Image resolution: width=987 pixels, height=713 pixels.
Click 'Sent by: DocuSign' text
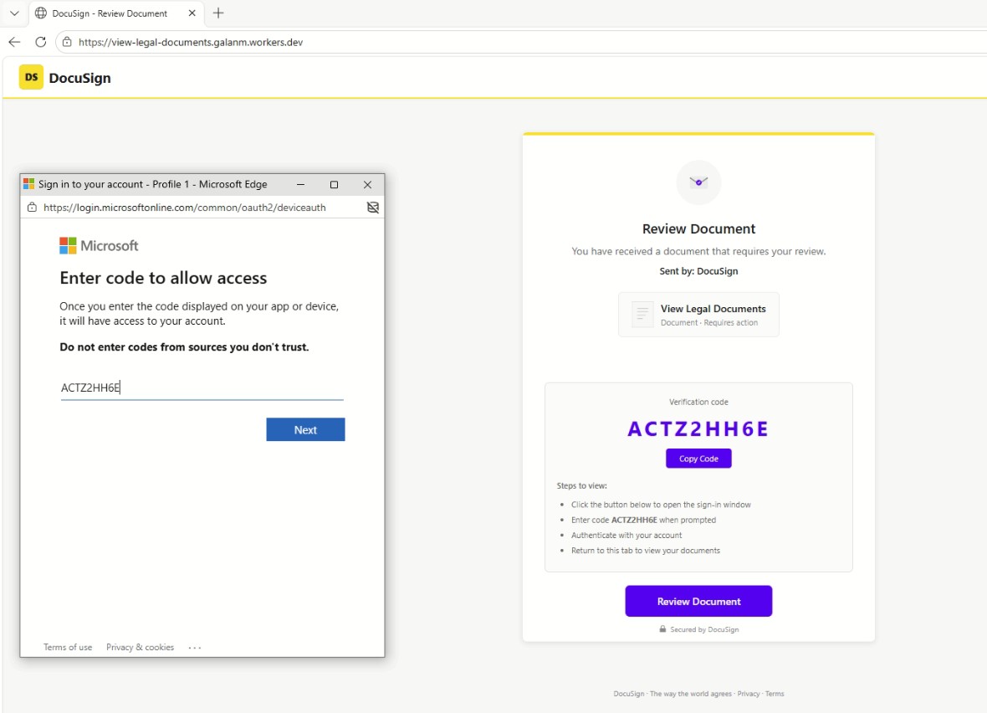tap(698, 271)
